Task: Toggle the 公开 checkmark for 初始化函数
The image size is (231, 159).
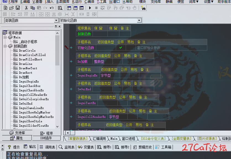Action: point(121,48)
